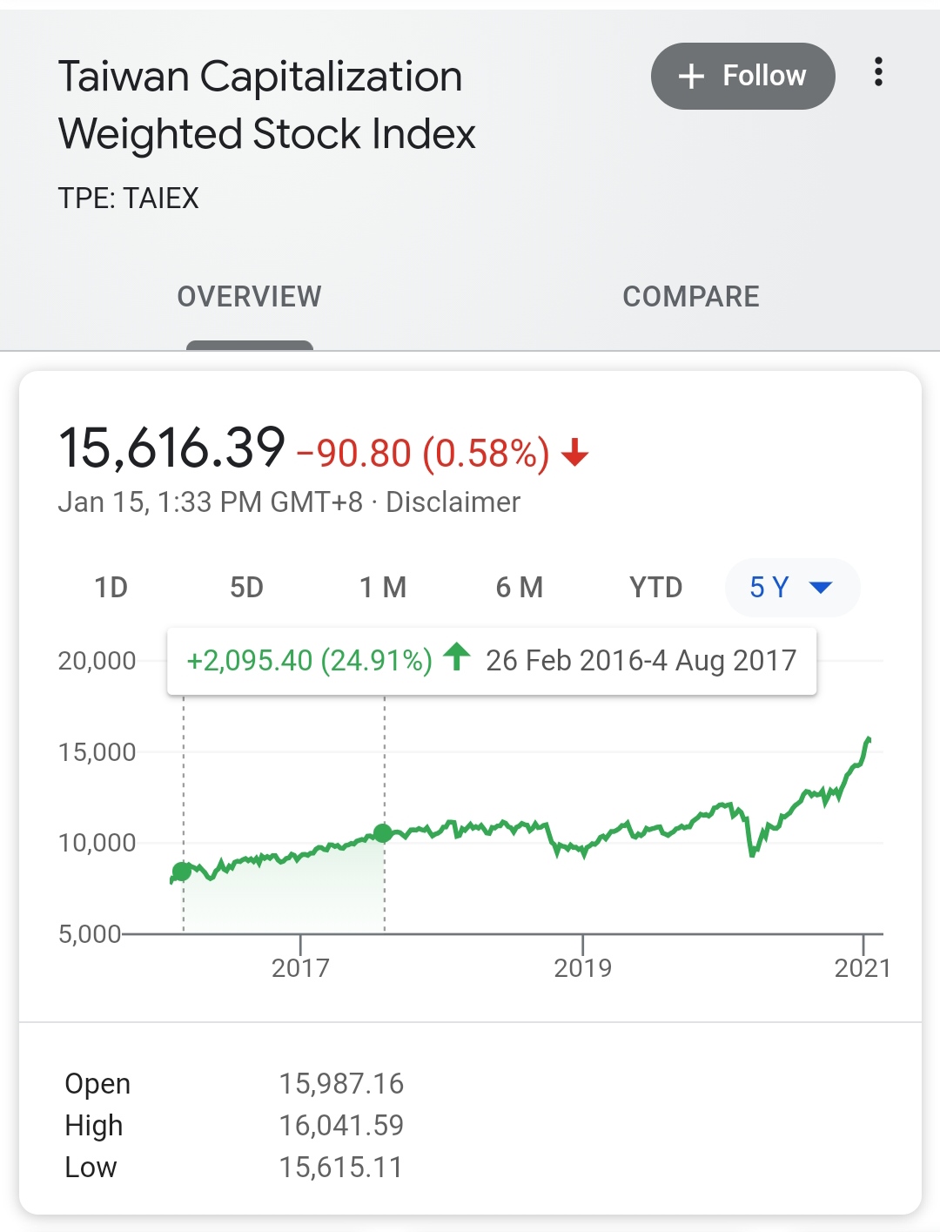Switch to the Compare tab
Viewport: 940px width, 1232px height.
click(691, 297)
